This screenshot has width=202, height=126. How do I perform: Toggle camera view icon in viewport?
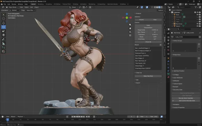[x=130, y=32]
